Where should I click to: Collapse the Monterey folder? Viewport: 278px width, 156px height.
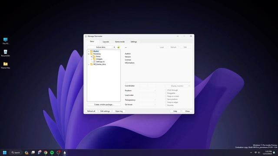point(89,54)
